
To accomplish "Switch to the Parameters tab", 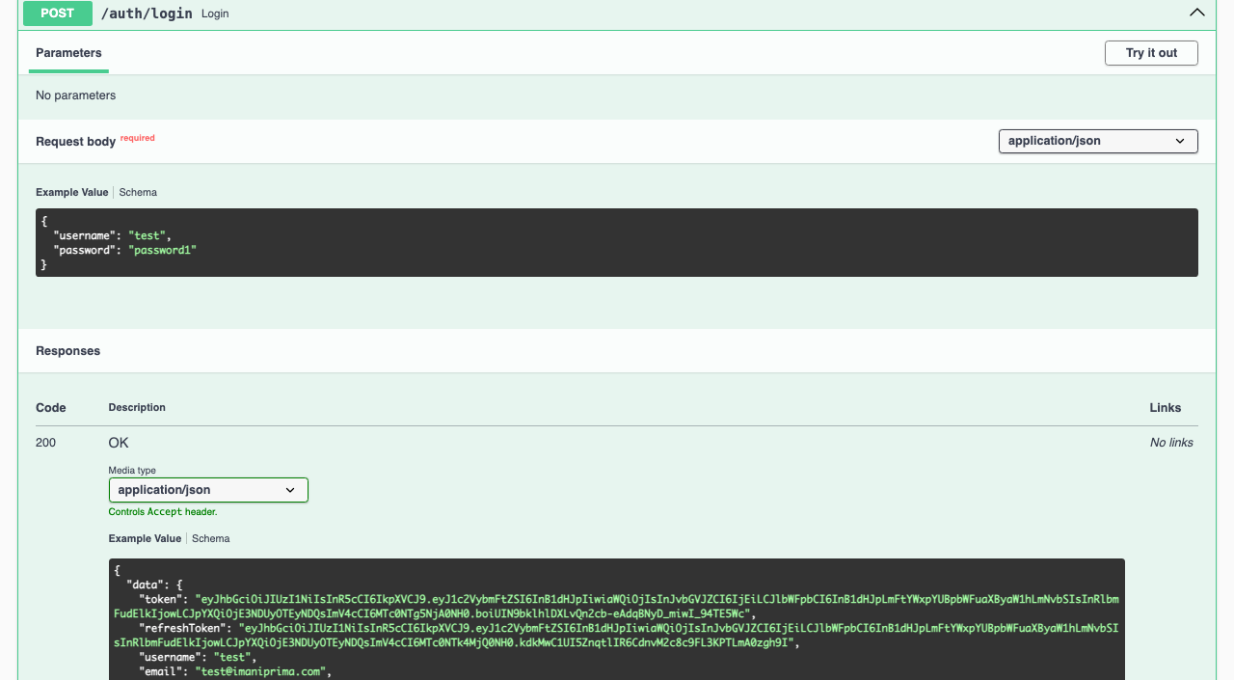I will point(68,53).
